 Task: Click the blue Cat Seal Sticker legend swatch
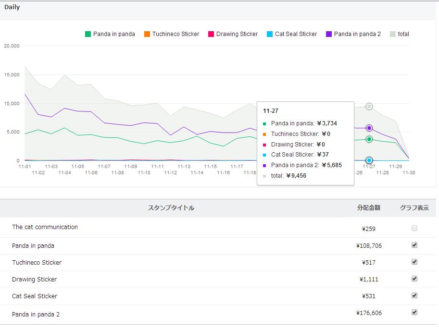(x=270, y=34)
